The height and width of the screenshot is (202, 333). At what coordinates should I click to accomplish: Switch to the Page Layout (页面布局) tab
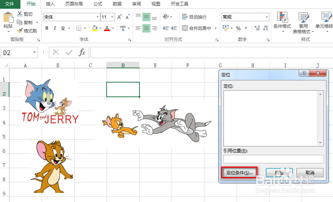74,4
